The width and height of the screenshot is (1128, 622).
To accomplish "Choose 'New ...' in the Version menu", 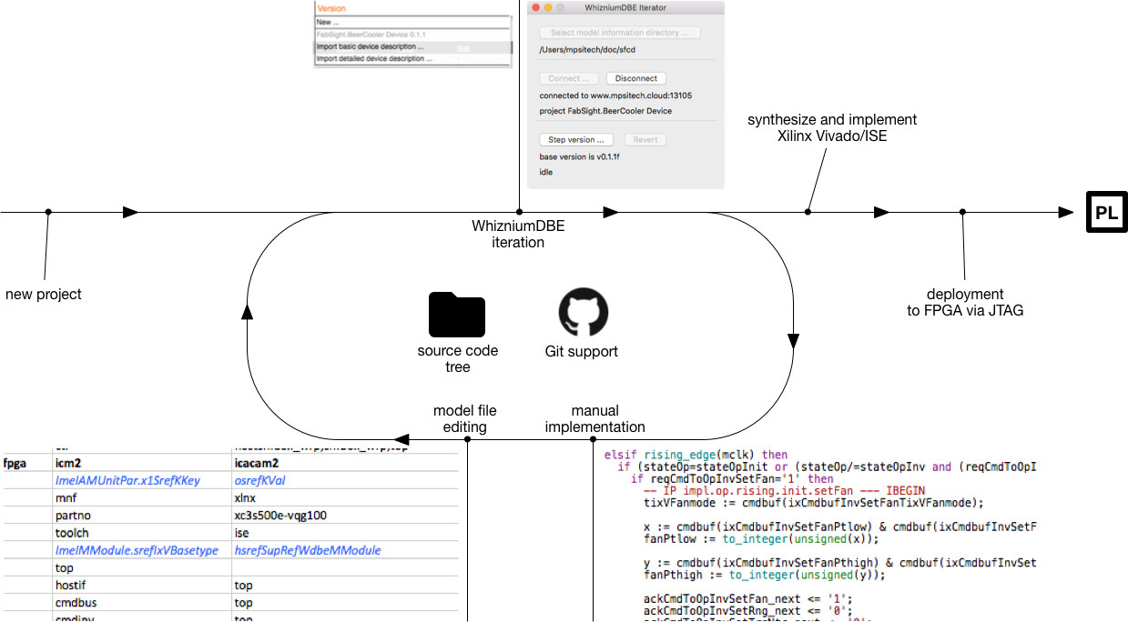I will [x=413, y=22].
